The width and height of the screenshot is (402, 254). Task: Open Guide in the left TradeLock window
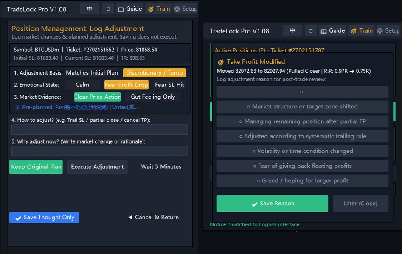point(130,9)
